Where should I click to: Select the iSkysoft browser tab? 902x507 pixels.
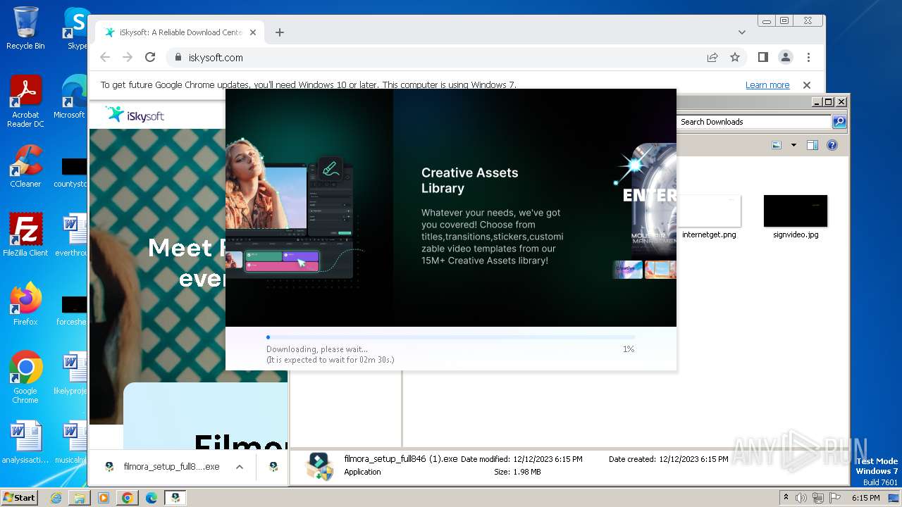coord(180,32)
